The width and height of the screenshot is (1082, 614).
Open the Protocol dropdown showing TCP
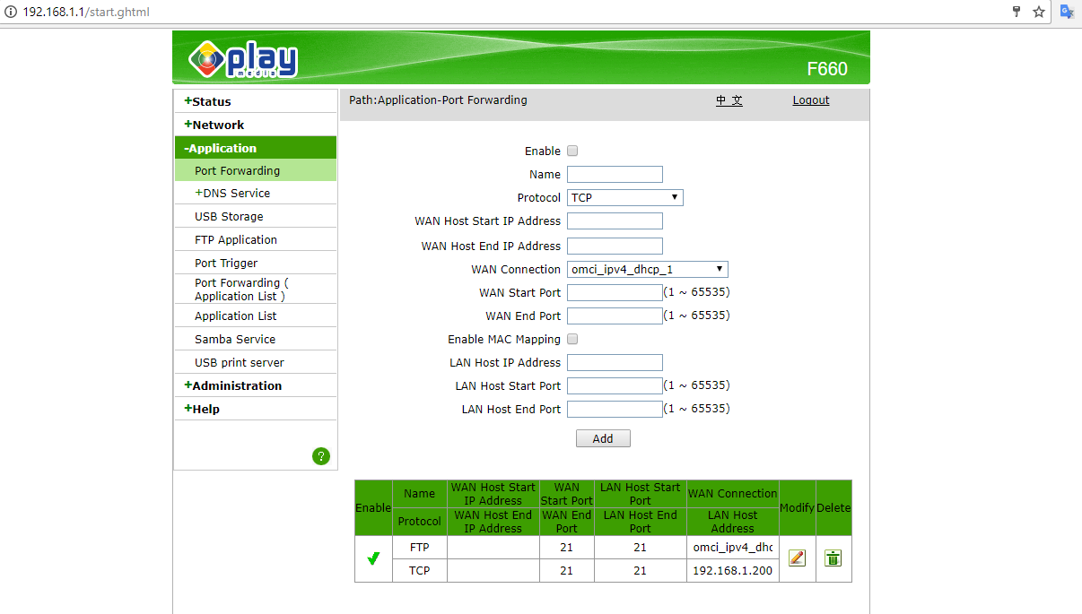click(625, 197)
